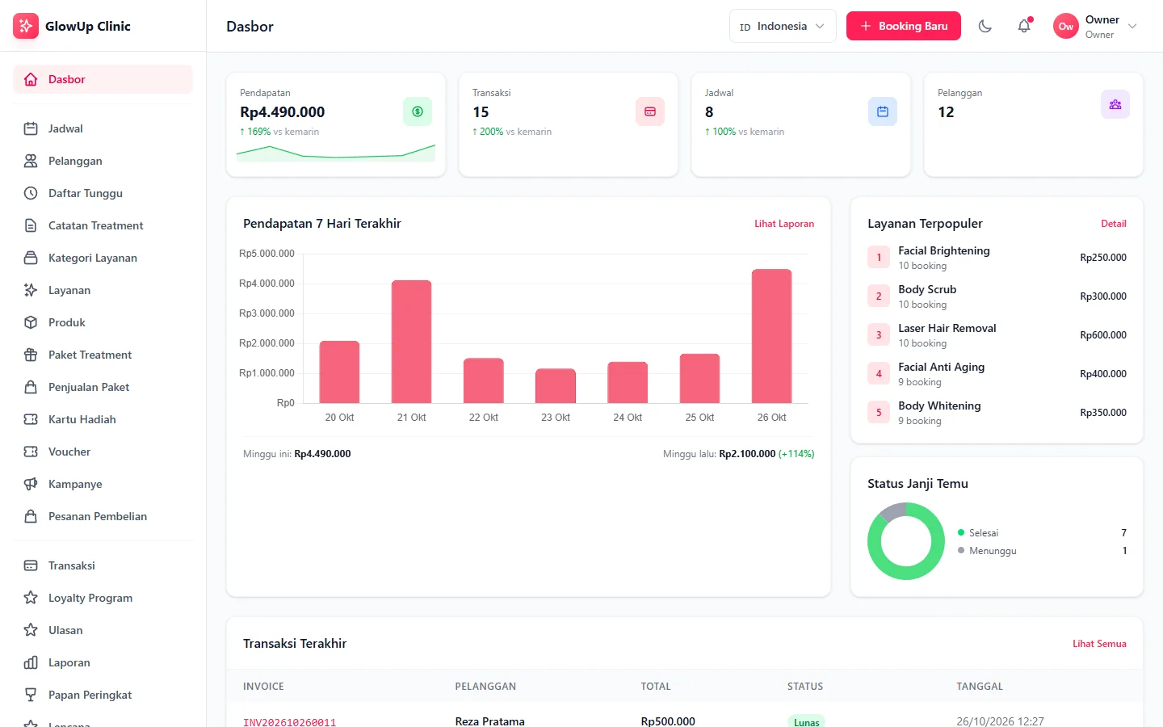
Task: Open Laporan in sidebar
Action: (x=103, y=662)
